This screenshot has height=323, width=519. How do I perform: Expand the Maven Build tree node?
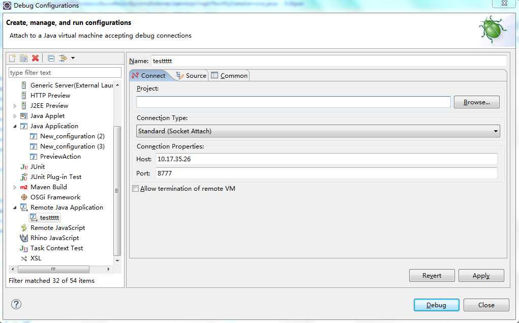[x=15, y=188]
